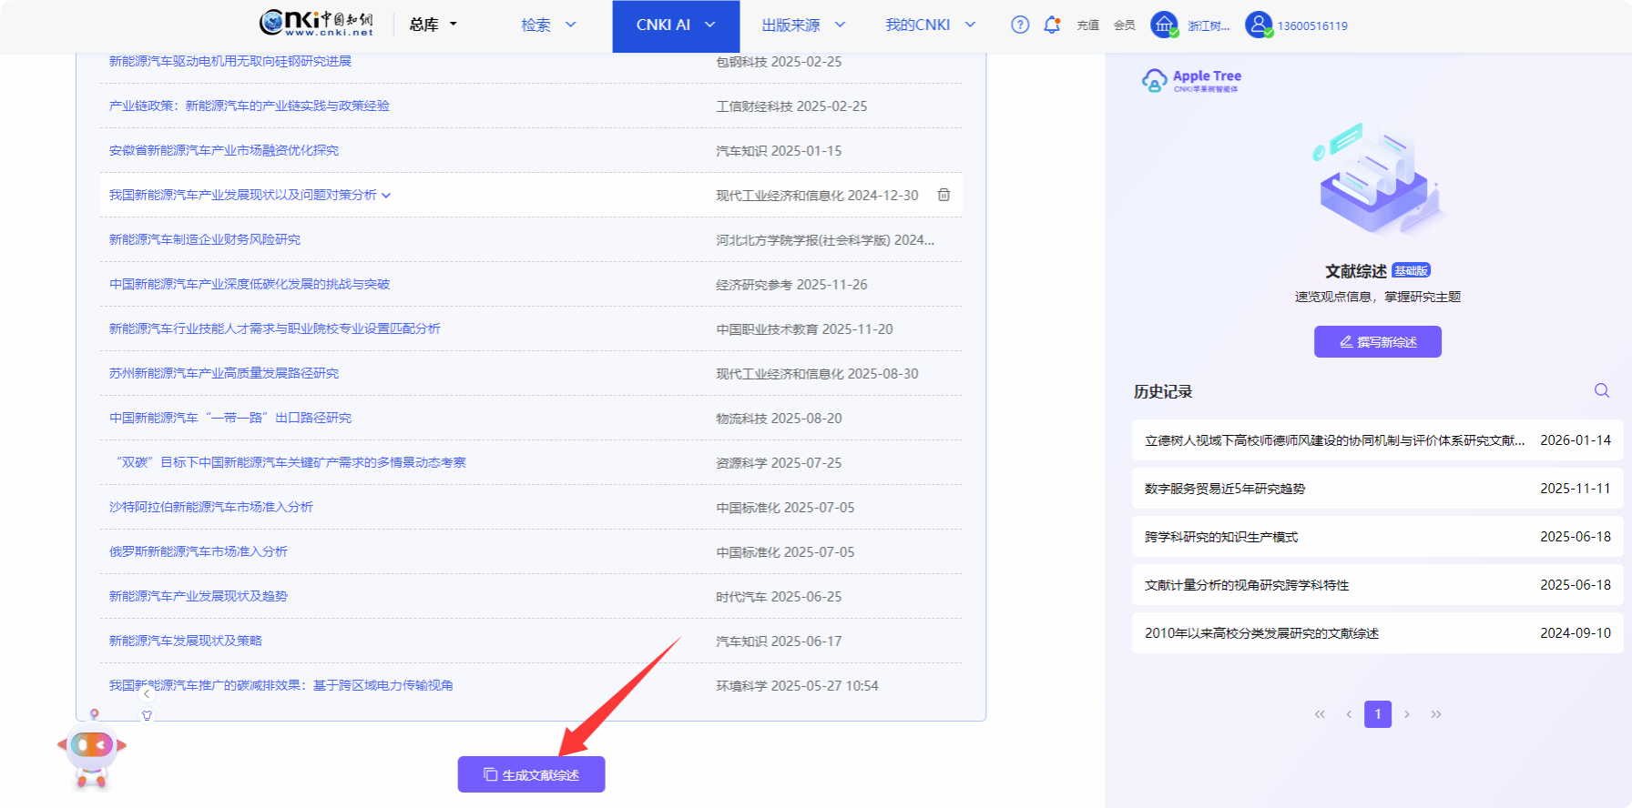Expand the 我国新能源汽车产业发展现状以及问题对策分析 entry chevron

click(x=386, y=196)
